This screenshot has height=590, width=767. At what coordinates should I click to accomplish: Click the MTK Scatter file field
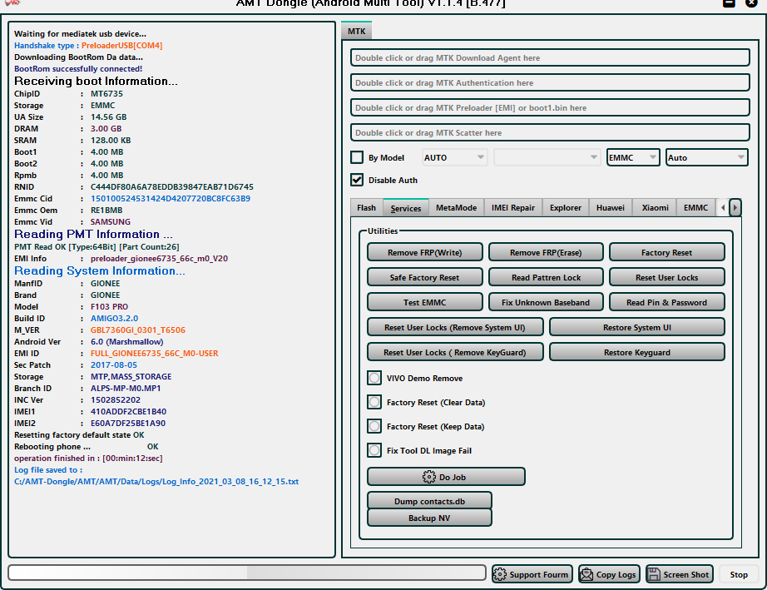(550, 132)
